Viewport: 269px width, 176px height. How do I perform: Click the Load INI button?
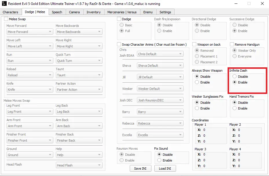pyautogui.click(x=165, y=168)
